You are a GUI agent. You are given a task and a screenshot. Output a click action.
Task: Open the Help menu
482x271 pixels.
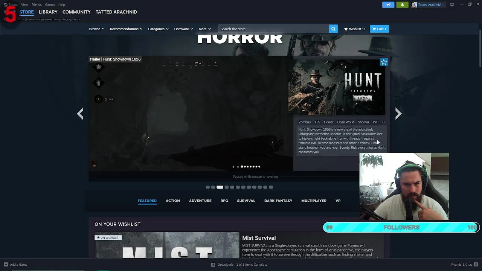(62, 5)
